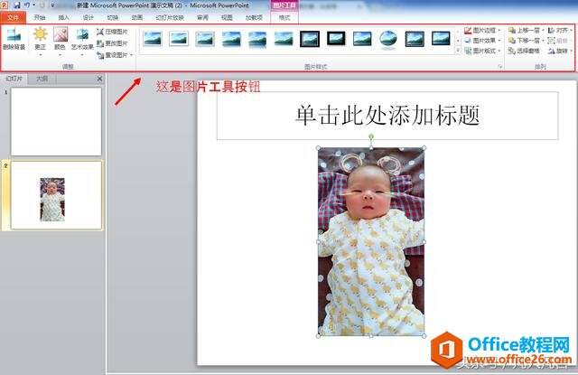
Task: Open the Rotate (旋转) menu
Action: pyautogui.click(x=560, y=51)
